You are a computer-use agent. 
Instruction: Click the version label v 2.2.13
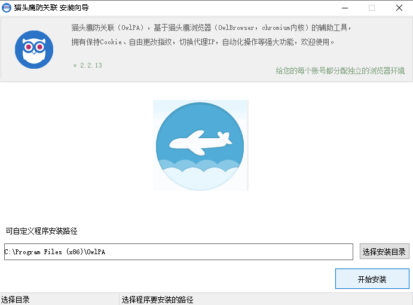[87, 65]
